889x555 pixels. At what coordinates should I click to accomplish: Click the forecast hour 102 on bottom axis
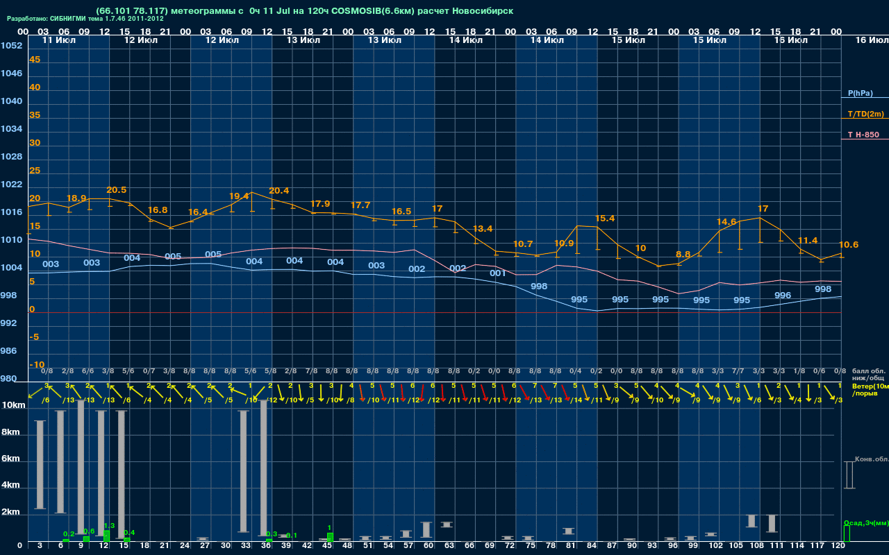pyautogui.click(x=715, y=547)
